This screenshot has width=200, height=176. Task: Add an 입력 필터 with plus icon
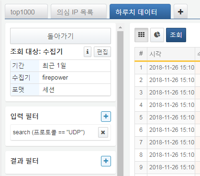click(106, 117)
